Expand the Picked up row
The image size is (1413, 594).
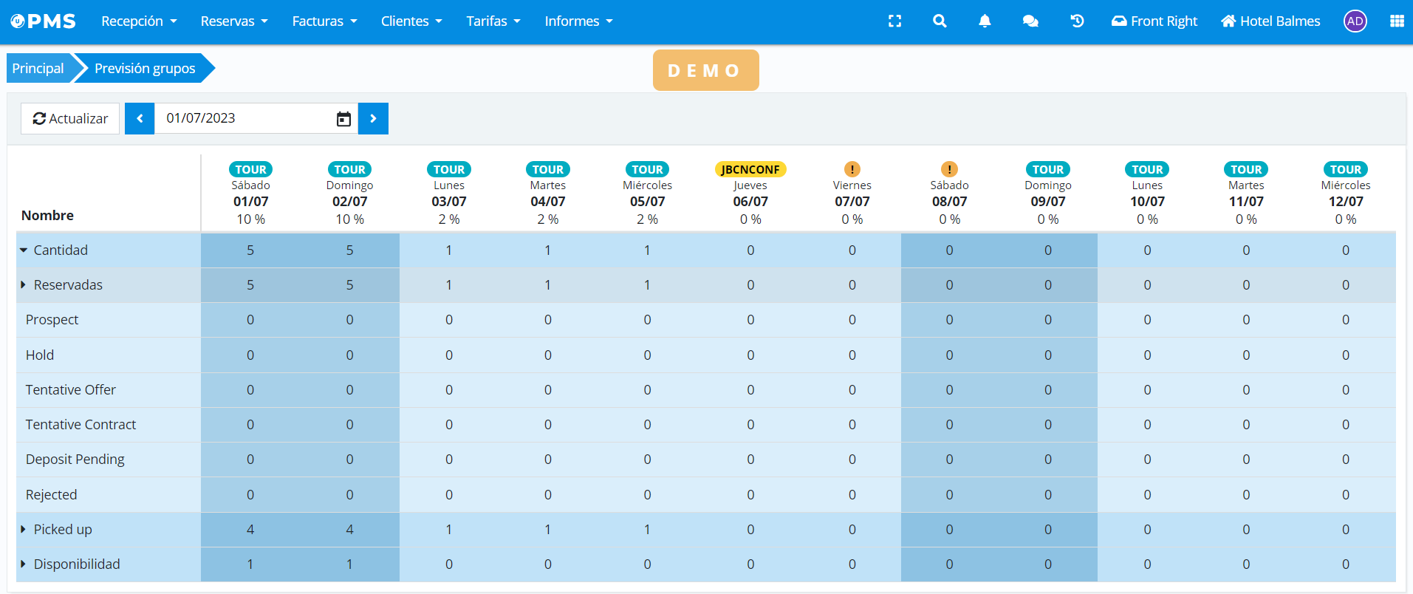[24, 530]
